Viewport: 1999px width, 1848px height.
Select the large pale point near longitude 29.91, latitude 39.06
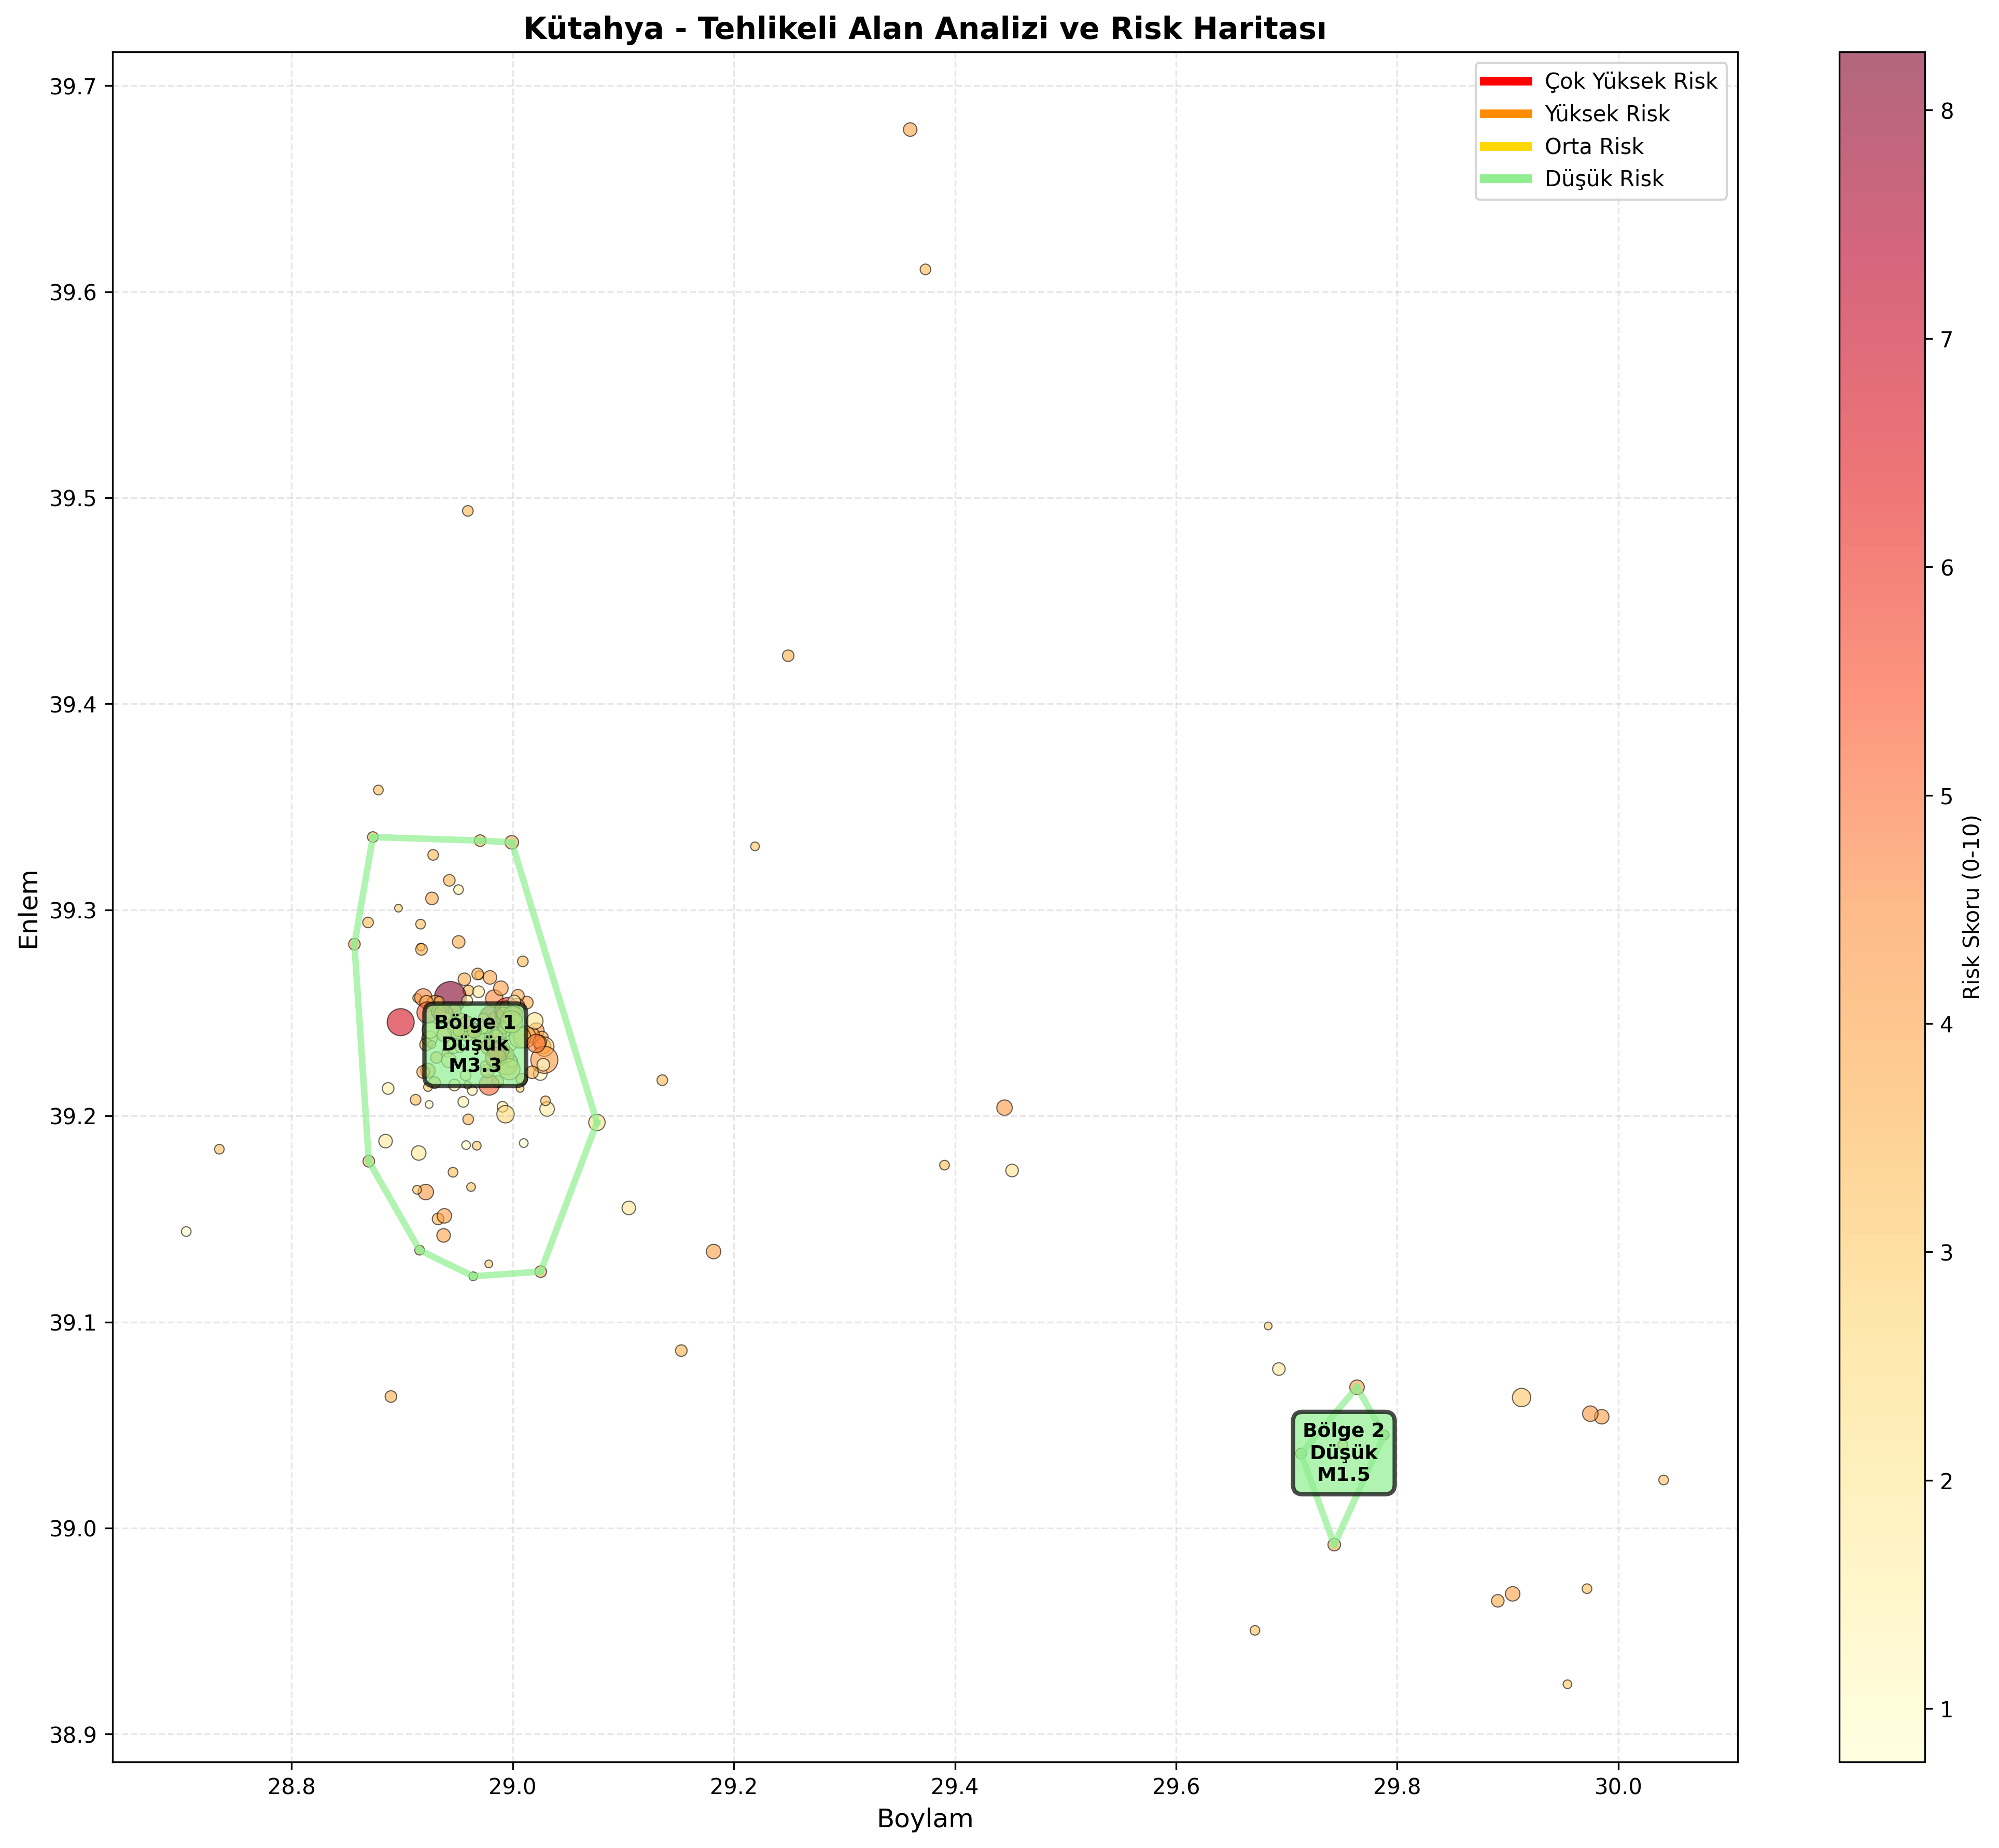tap(1521, 1398)
